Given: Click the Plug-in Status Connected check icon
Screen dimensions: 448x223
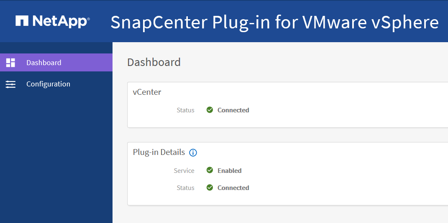Looking at the screenshot, I should [x=210, y=188].
